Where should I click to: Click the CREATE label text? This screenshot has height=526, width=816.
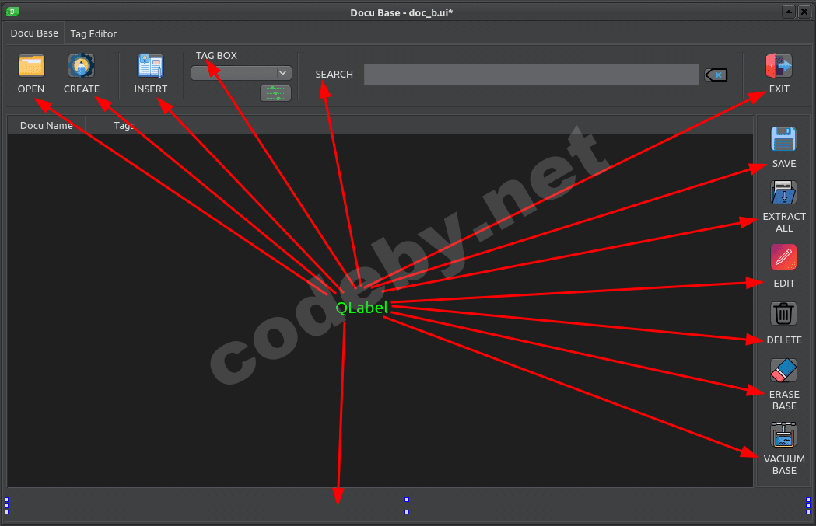81,89
